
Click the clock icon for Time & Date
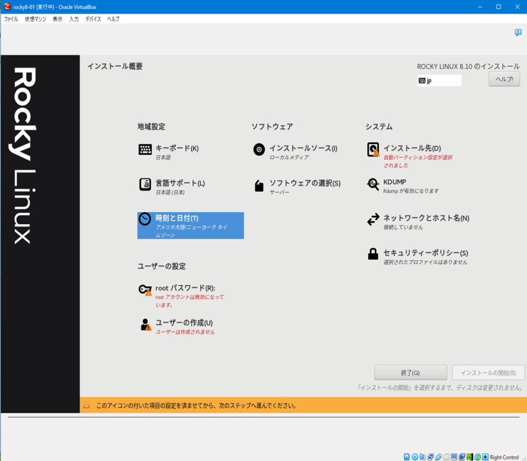click(145, 219)
